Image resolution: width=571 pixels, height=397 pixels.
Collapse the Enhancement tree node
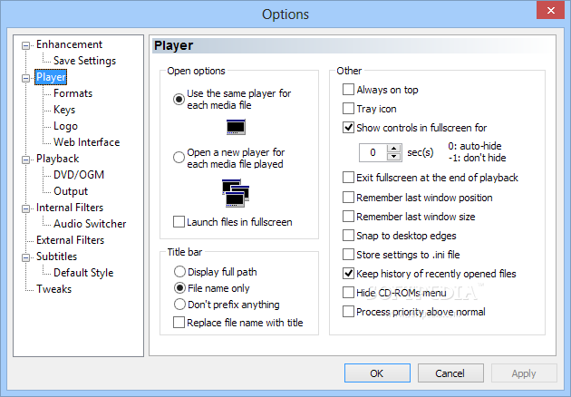[x=25, y=45]
